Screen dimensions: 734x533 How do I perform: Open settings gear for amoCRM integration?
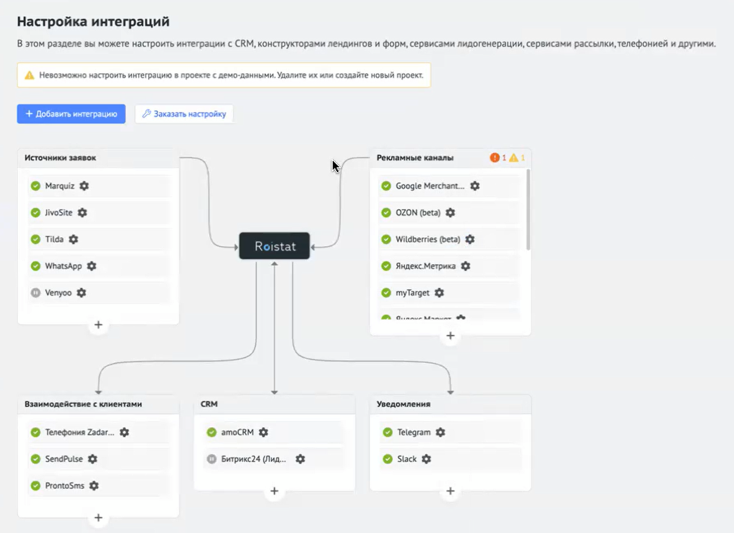point(263,432)
